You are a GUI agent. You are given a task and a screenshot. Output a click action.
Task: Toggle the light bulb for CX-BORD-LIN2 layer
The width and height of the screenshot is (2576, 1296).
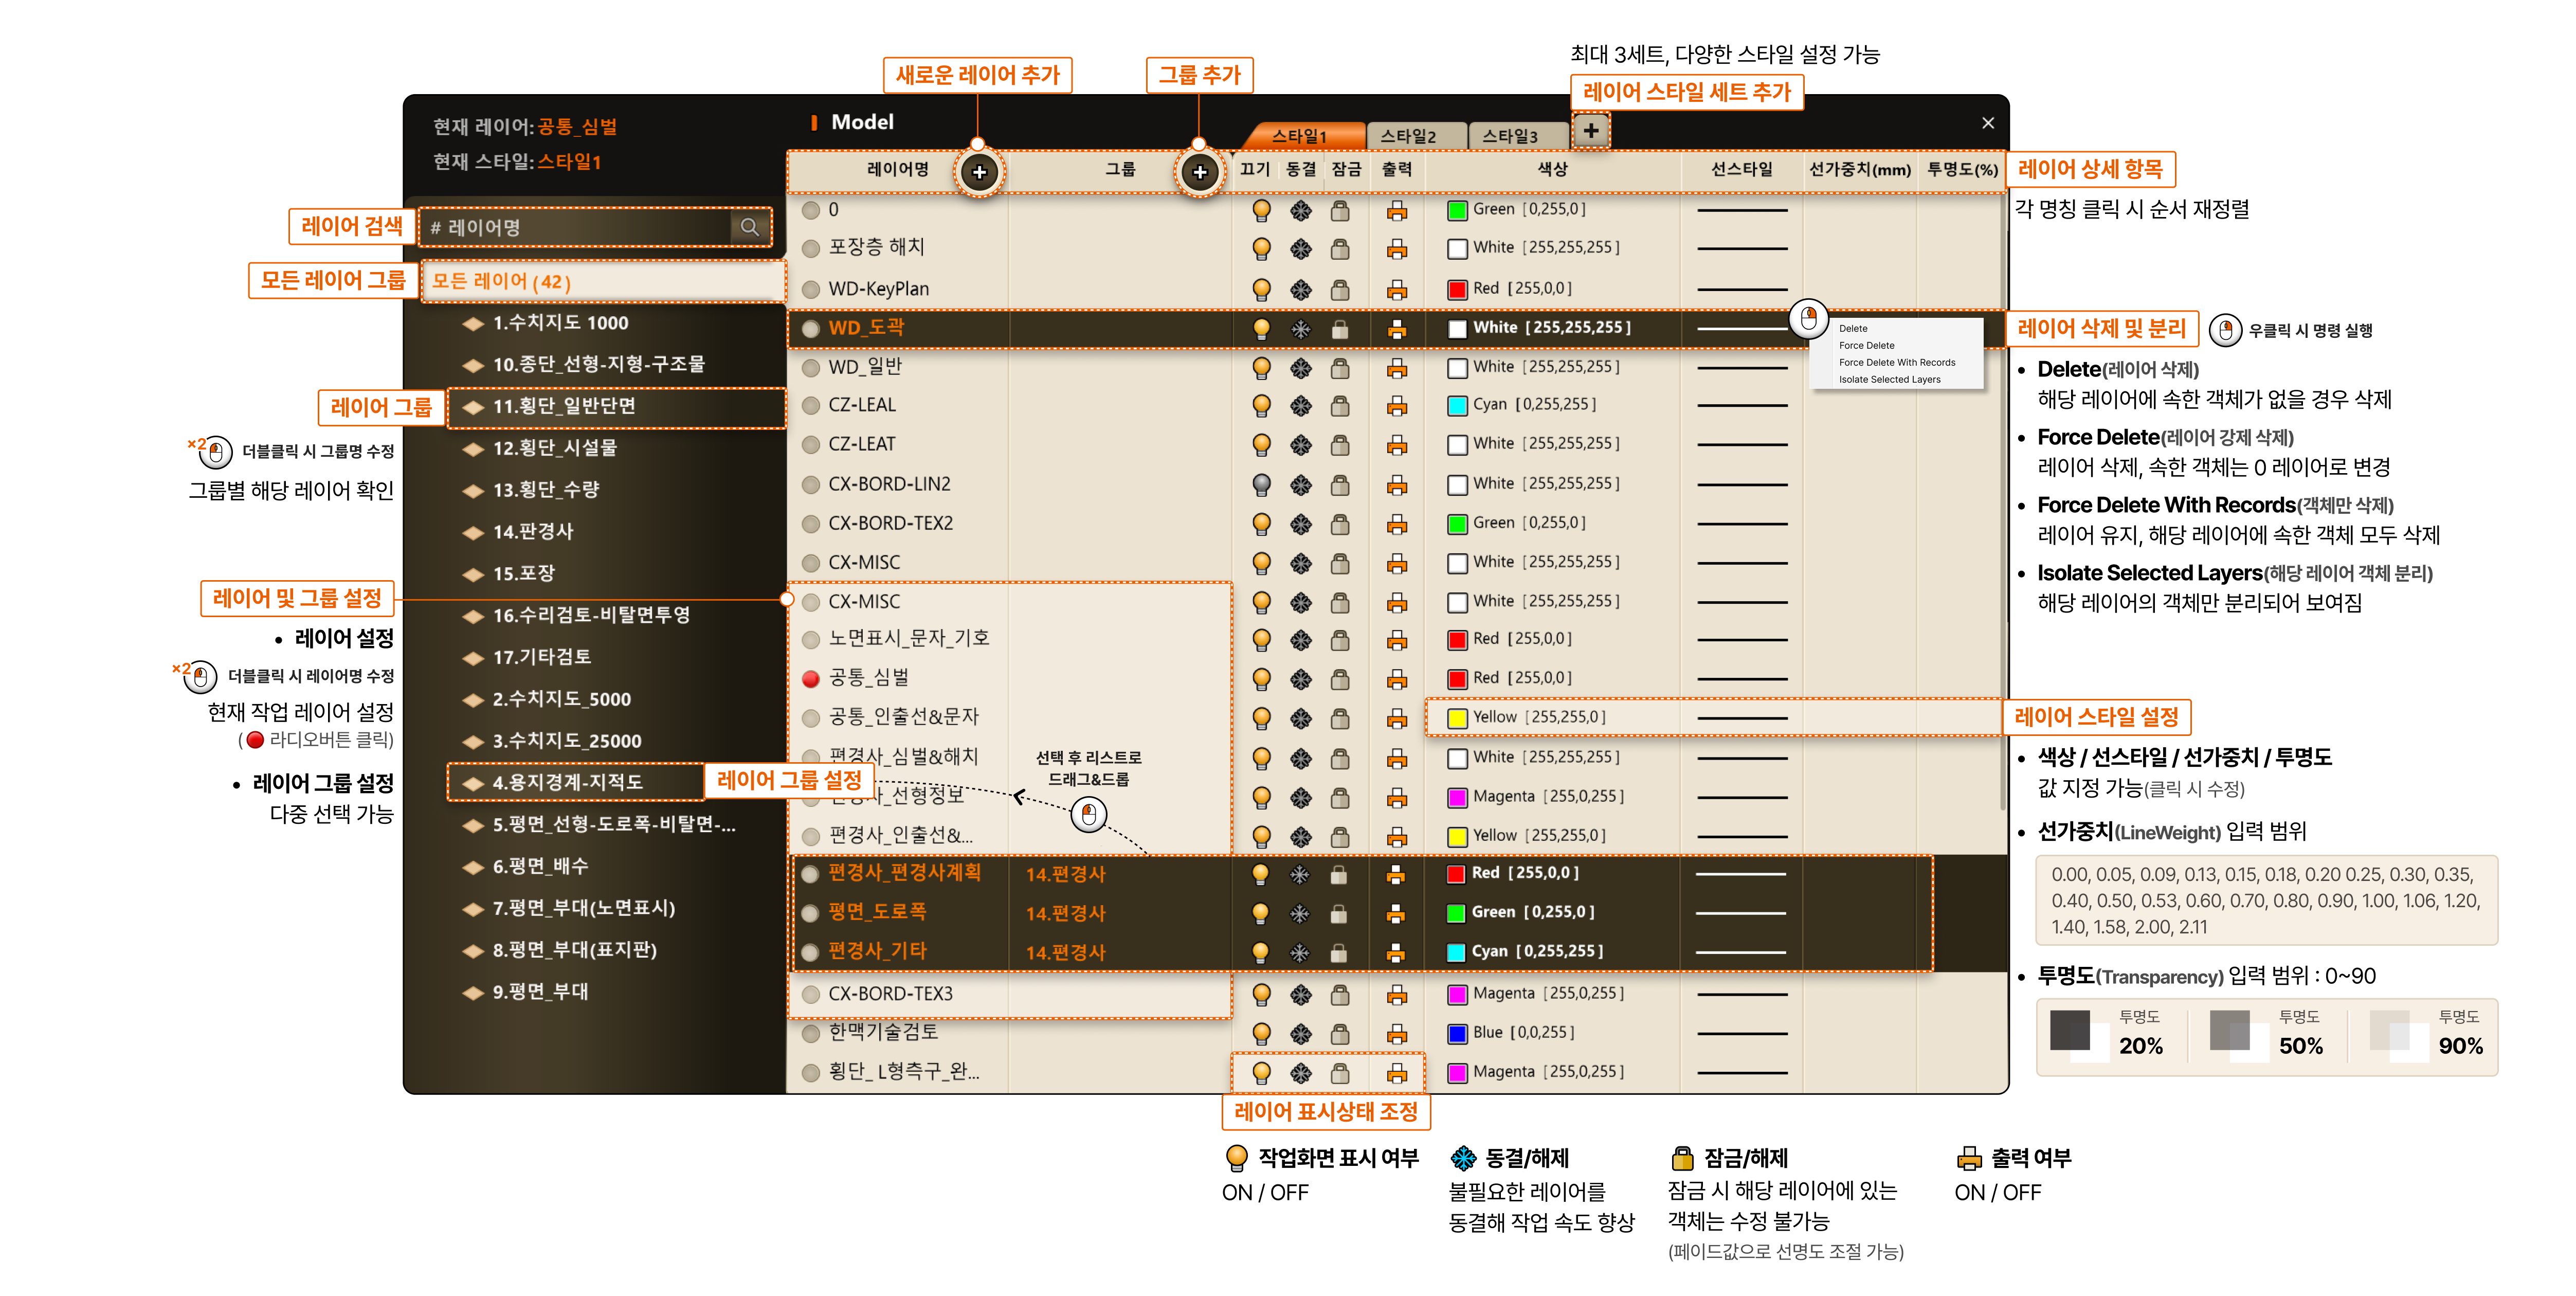(1261, 485)
